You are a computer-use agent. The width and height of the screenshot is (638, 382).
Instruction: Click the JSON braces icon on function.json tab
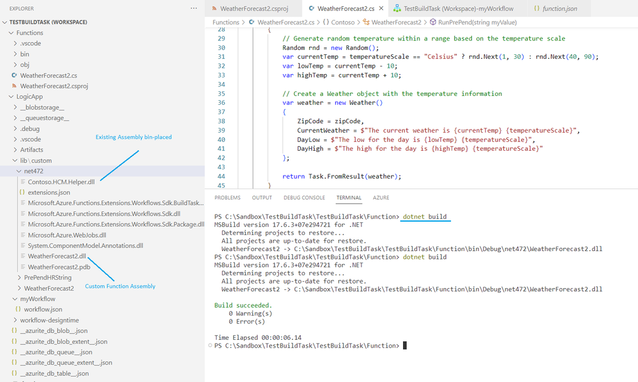[536, 8]
